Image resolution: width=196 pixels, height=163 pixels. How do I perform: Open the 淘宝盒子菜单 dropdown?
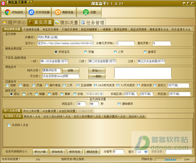point(20,2)
